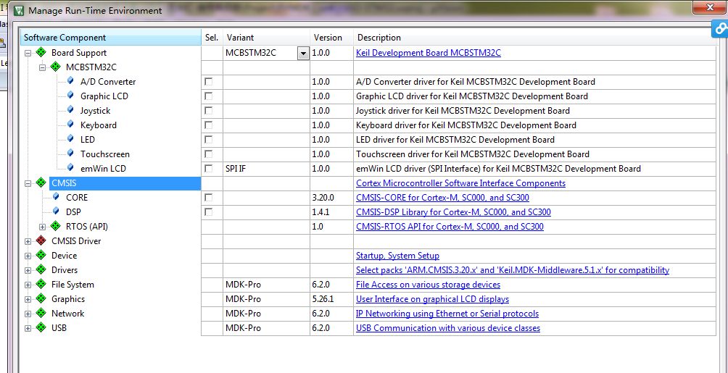Open Keil Development Board MCBSTM32C link
This screenshot has height=373, width=728.
[429, 52]
